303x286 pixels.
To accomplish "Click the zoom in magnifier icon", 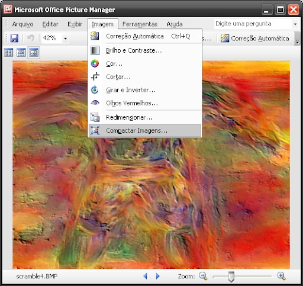I will pyautogui.click(x=281, y=276).
